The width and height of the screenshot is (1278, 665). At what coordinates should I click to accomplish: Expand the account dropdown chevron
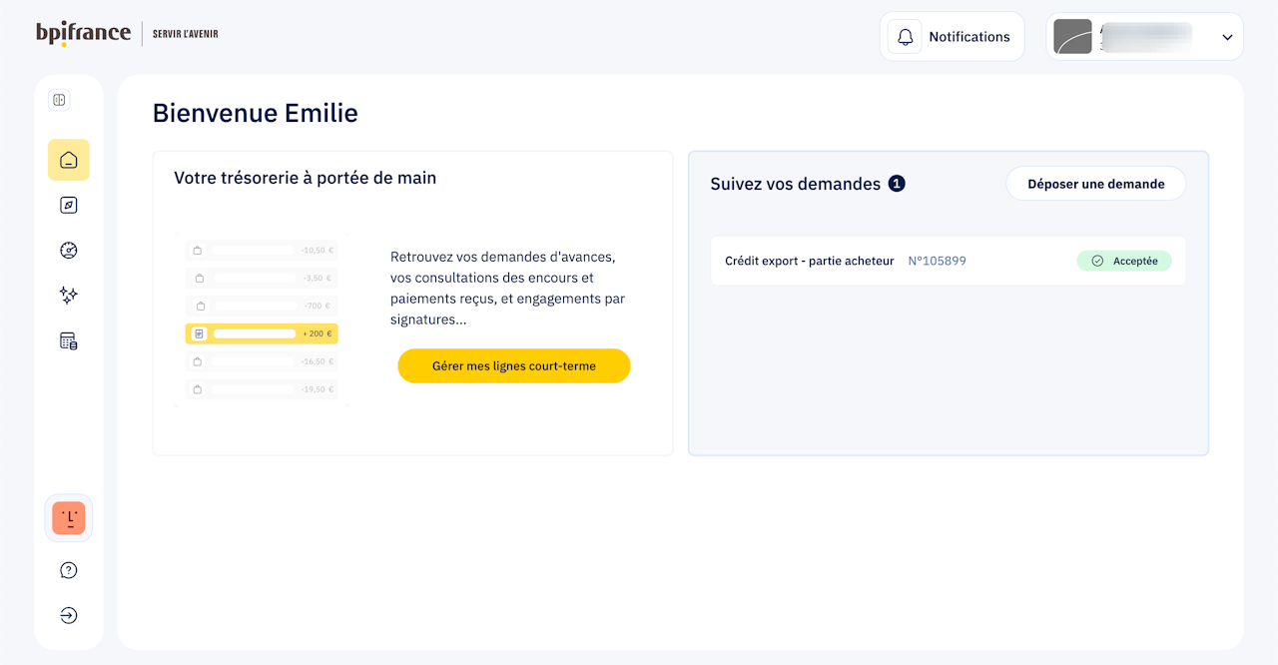click(x=1227, y=37)
